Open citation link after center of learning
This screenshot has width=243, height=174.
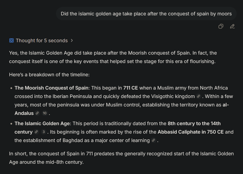pyautogui.click(x=153, y=140)
